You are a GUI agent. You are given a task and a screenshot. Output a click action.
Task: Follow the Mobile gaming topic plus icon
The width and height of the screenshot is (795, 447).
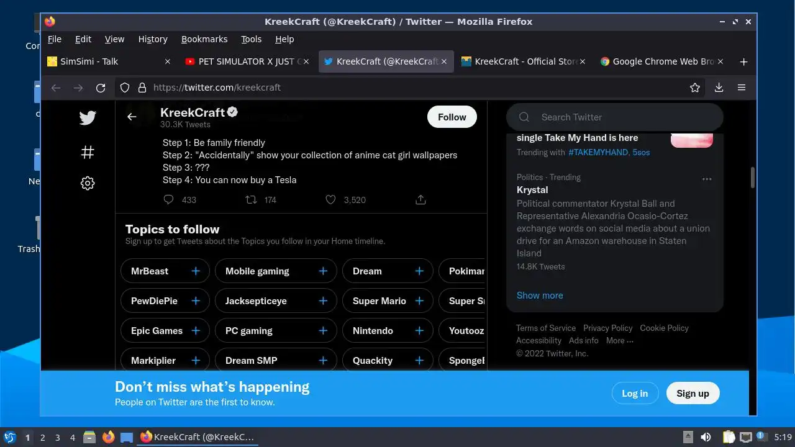pos(323,271)
